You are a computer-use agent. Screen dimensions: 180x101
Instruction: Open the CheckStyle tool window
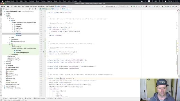13,98
